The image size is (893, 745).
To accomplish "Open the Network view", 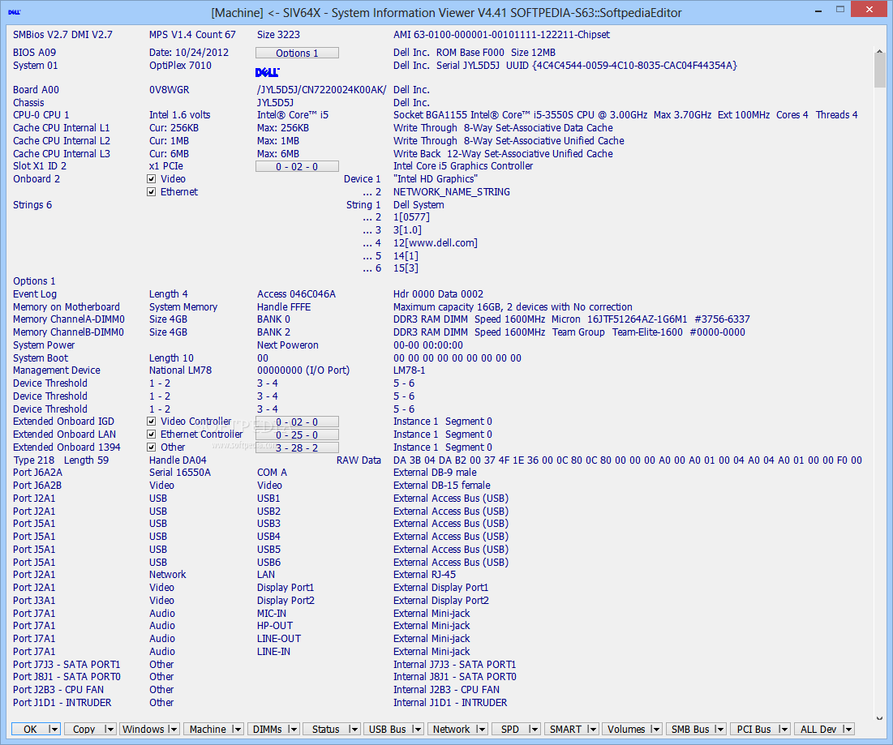I will (x=451, y=729).
